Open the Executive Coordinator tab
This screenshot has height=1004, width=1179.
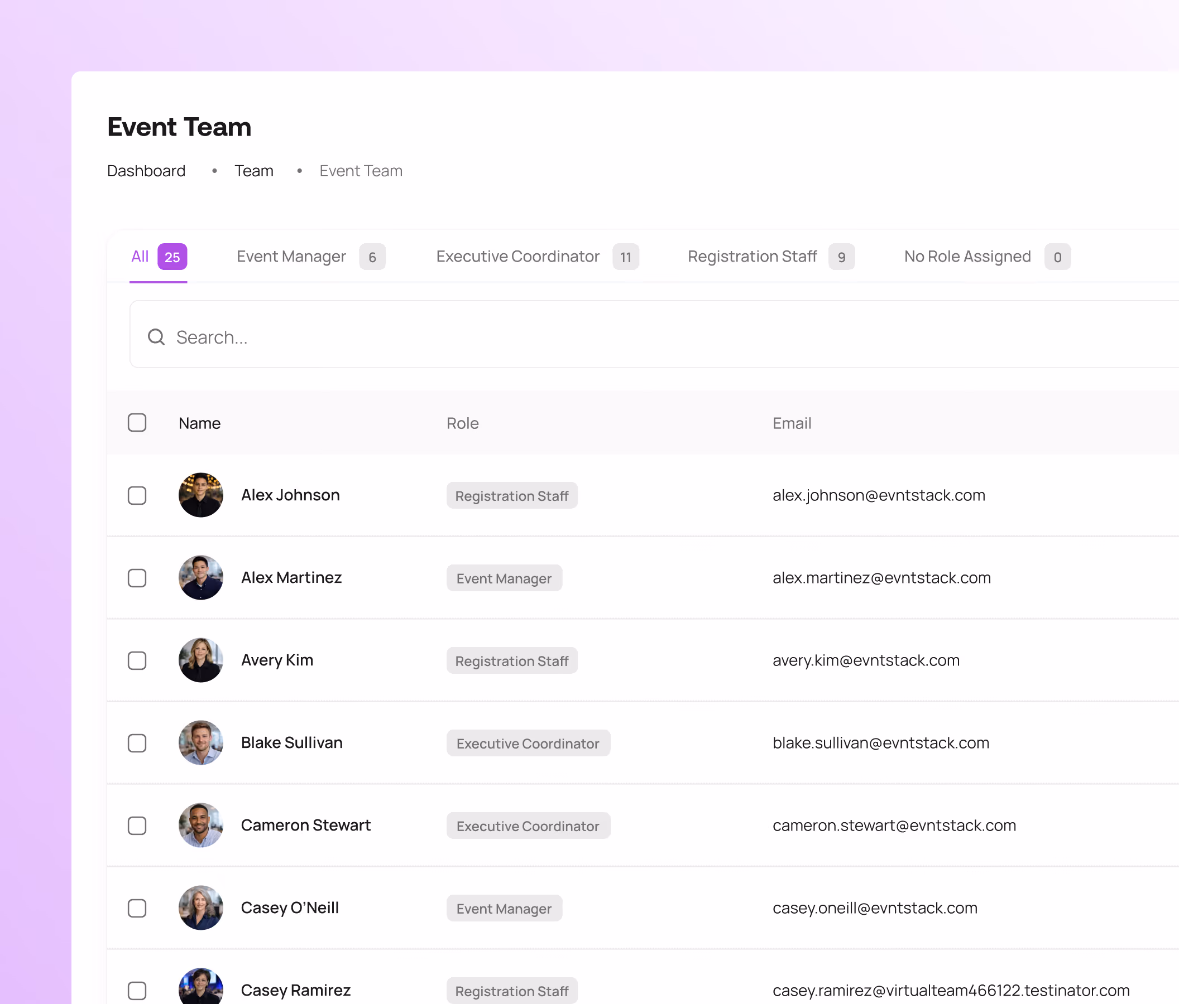[x=537, y=257]
